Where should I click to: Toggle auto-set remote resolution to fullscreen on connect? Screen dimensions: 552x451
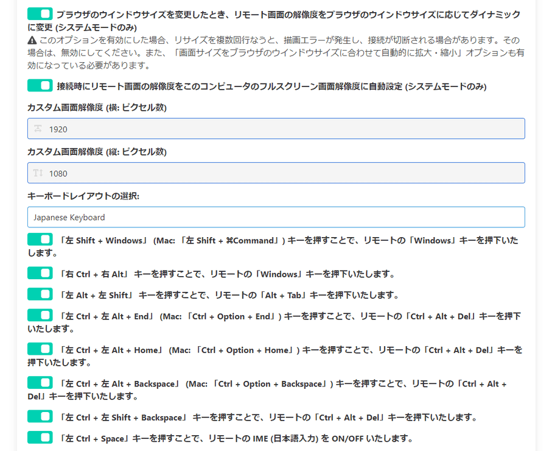(x=40, y=86)
